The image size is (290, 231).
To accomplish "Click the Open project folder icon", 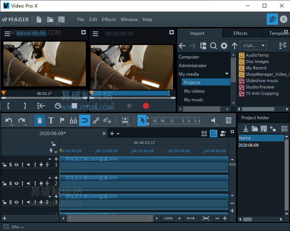I will [x=50, y=19].
